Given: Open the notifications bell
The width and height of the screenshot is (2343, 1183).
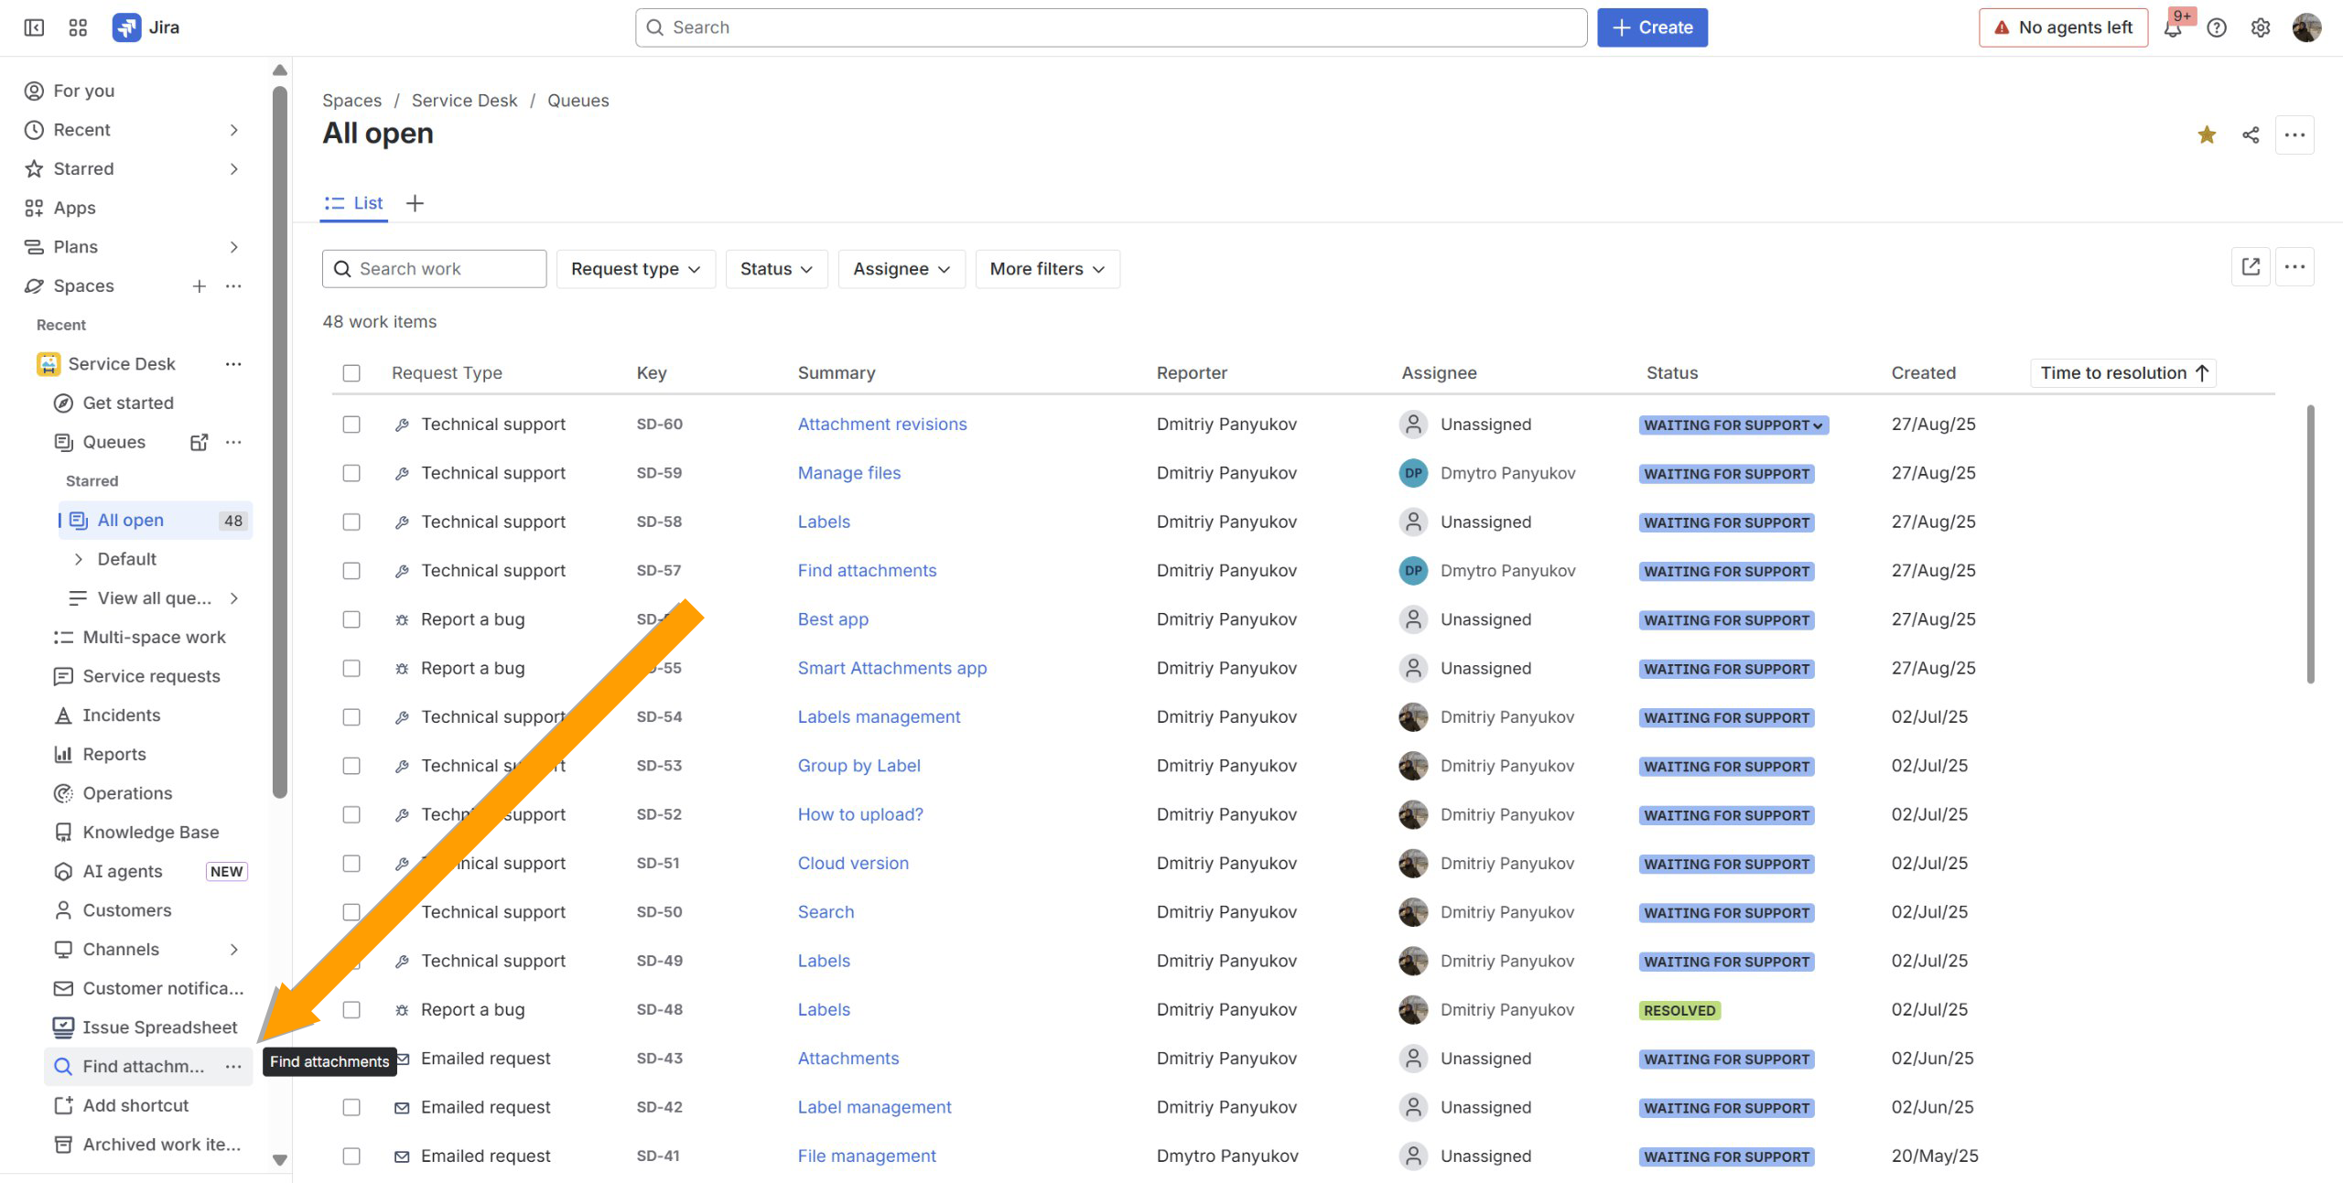Looking at the screenshot, I should coord(2173,28).
